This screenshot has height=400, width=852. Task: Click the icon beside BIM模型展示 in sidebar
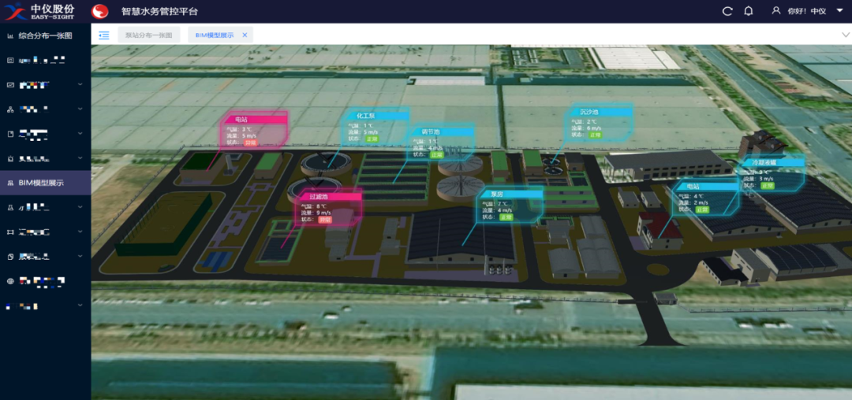pos(10,183)
